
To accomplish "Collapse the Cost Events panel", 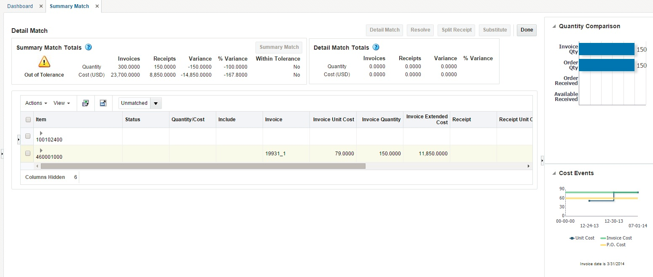I will (554, 173).
